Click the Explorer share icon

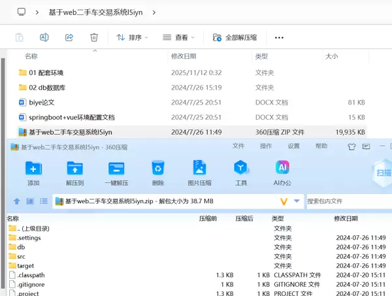point(69,38)
